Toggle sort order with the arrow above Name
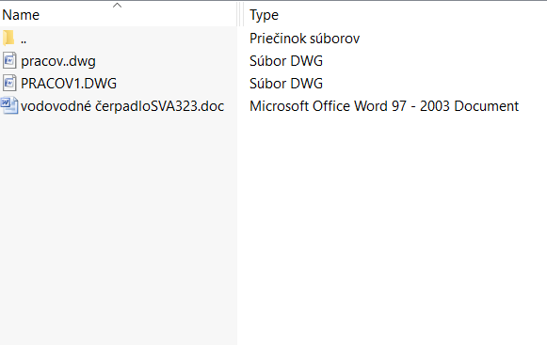This screenshot has width=547, height=345. click(117, 5)
